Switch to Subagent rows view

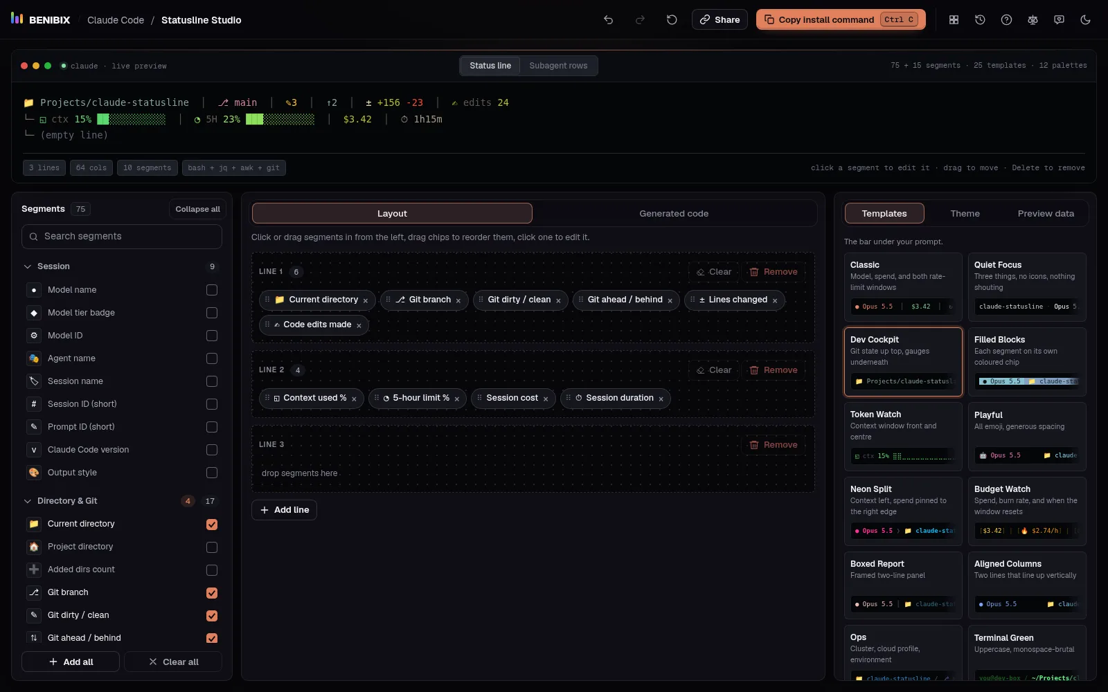tap(558, 66)
